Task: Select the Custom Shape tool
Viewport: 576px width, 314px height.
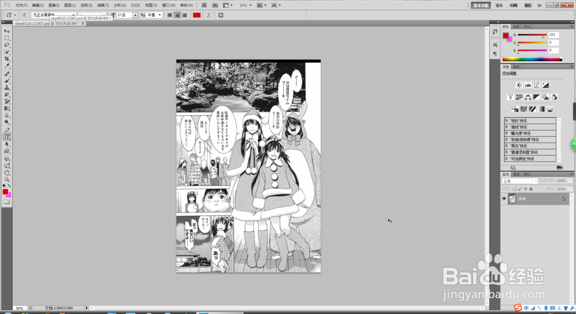Action: pyautogui.click(x=7, y=151)
